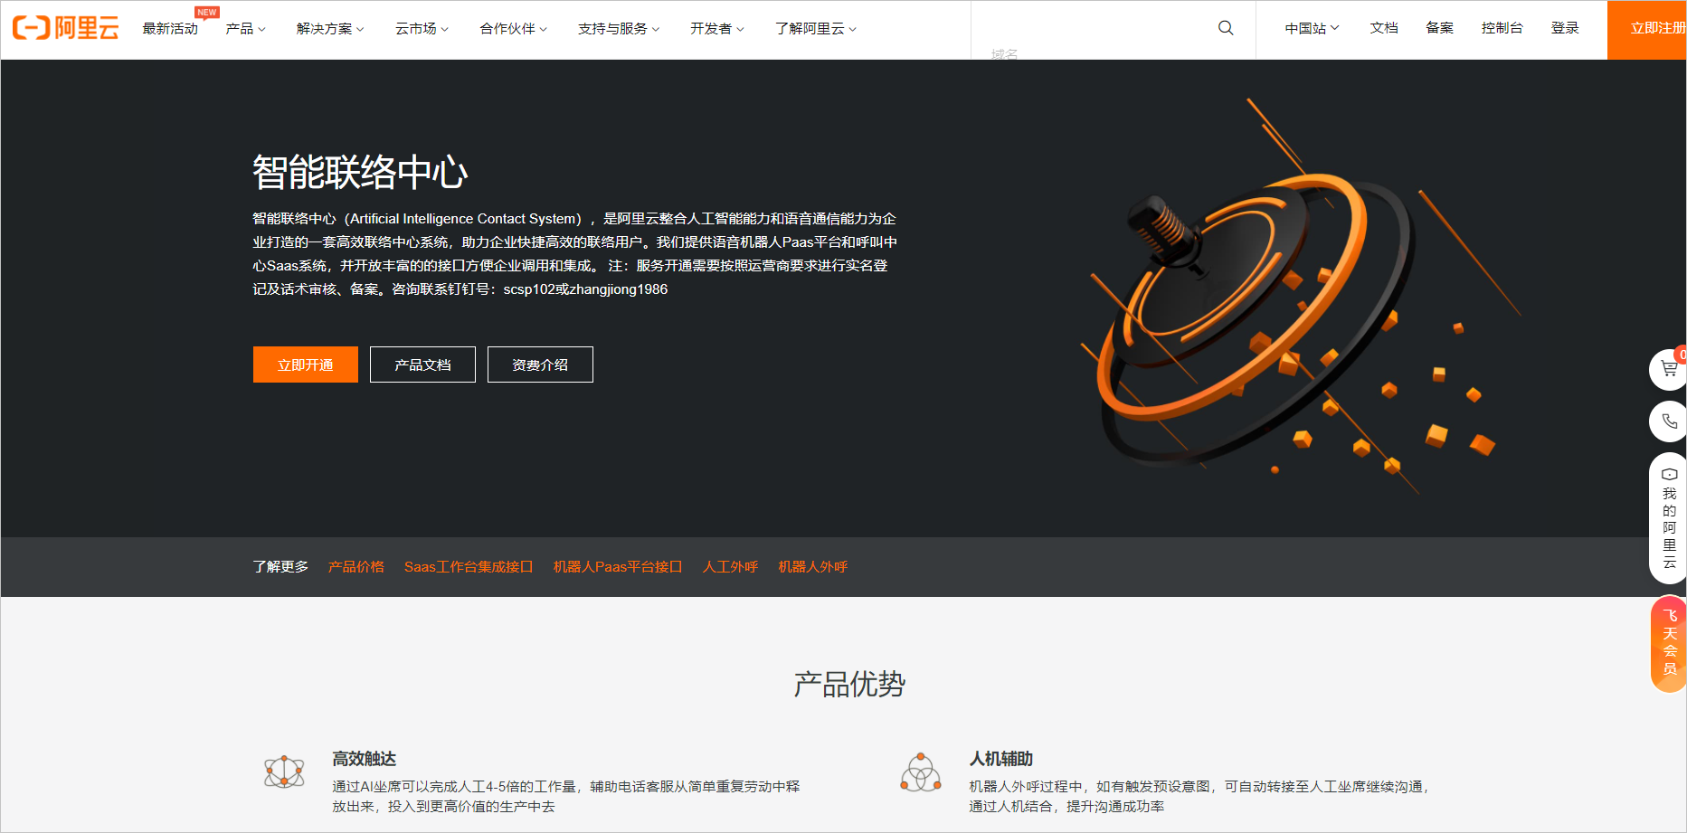Expand the 解决方案 dropdown menu
Screen dimensions: 1687x833
coord(330,29)
